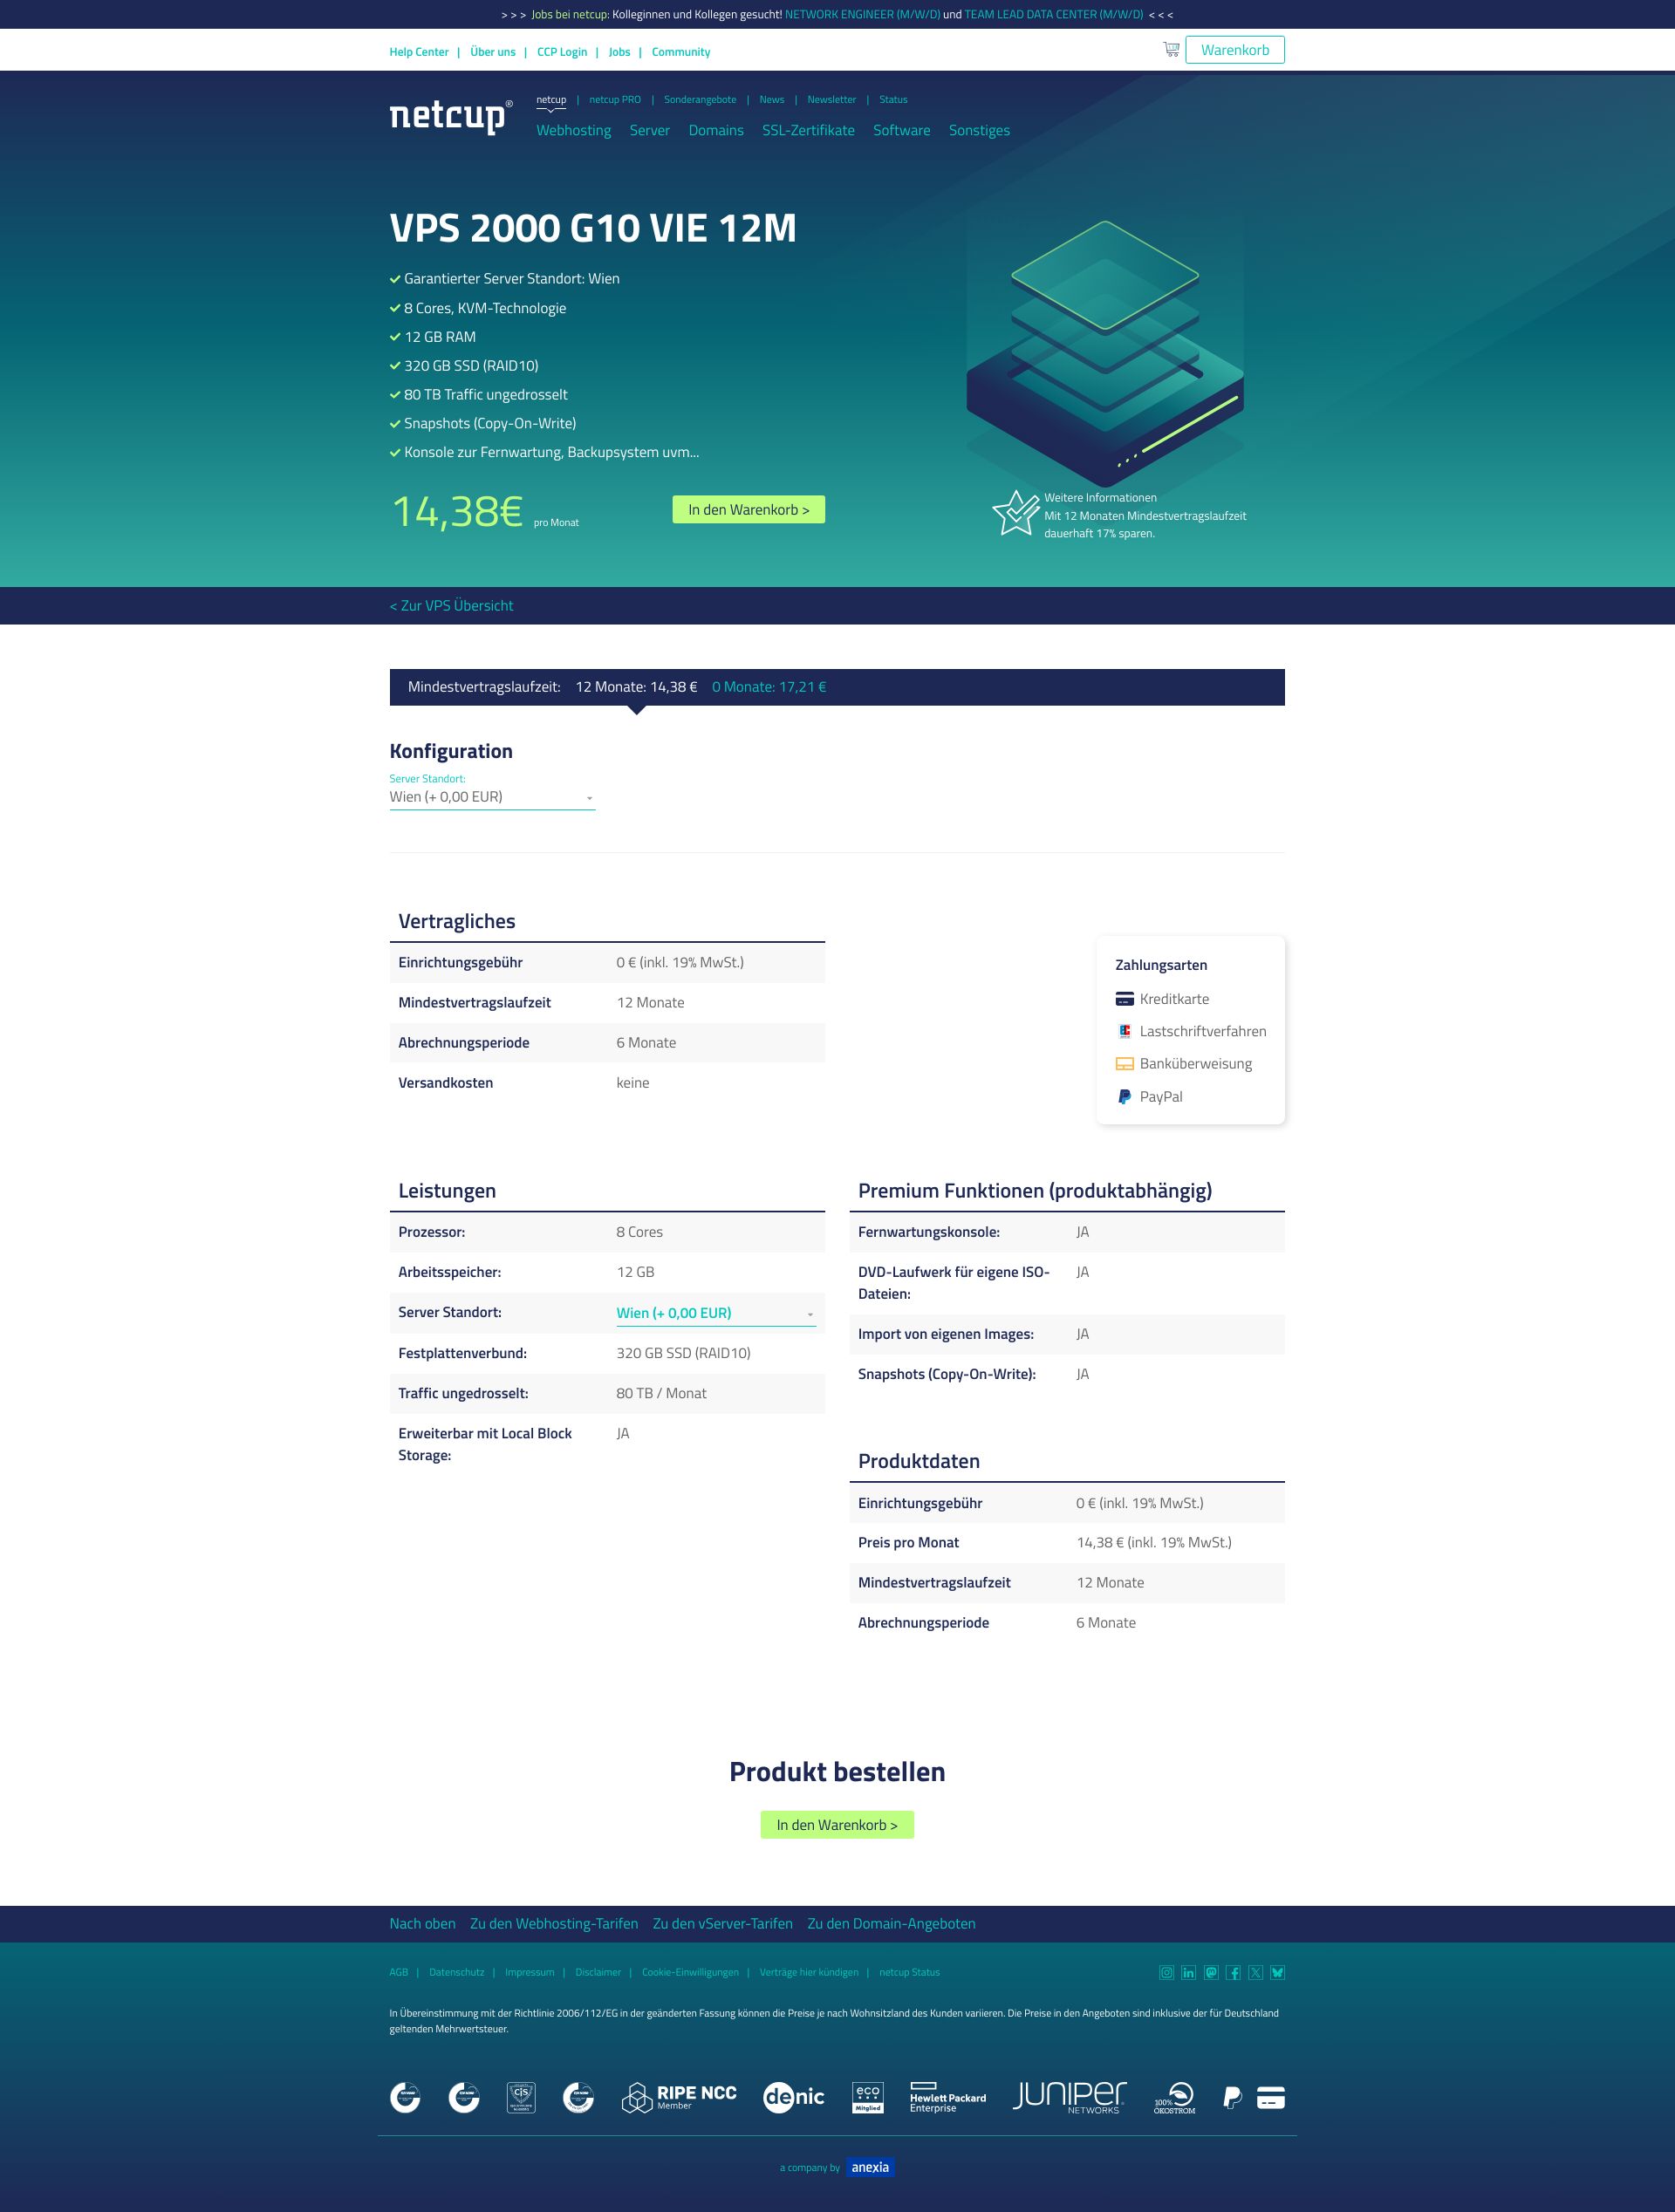Image resolution: width=1675 pixels, height=2212 pixels.
Task: Click the Lastschriftverfahren payment icon
Action: [x=1124, y=1031]
